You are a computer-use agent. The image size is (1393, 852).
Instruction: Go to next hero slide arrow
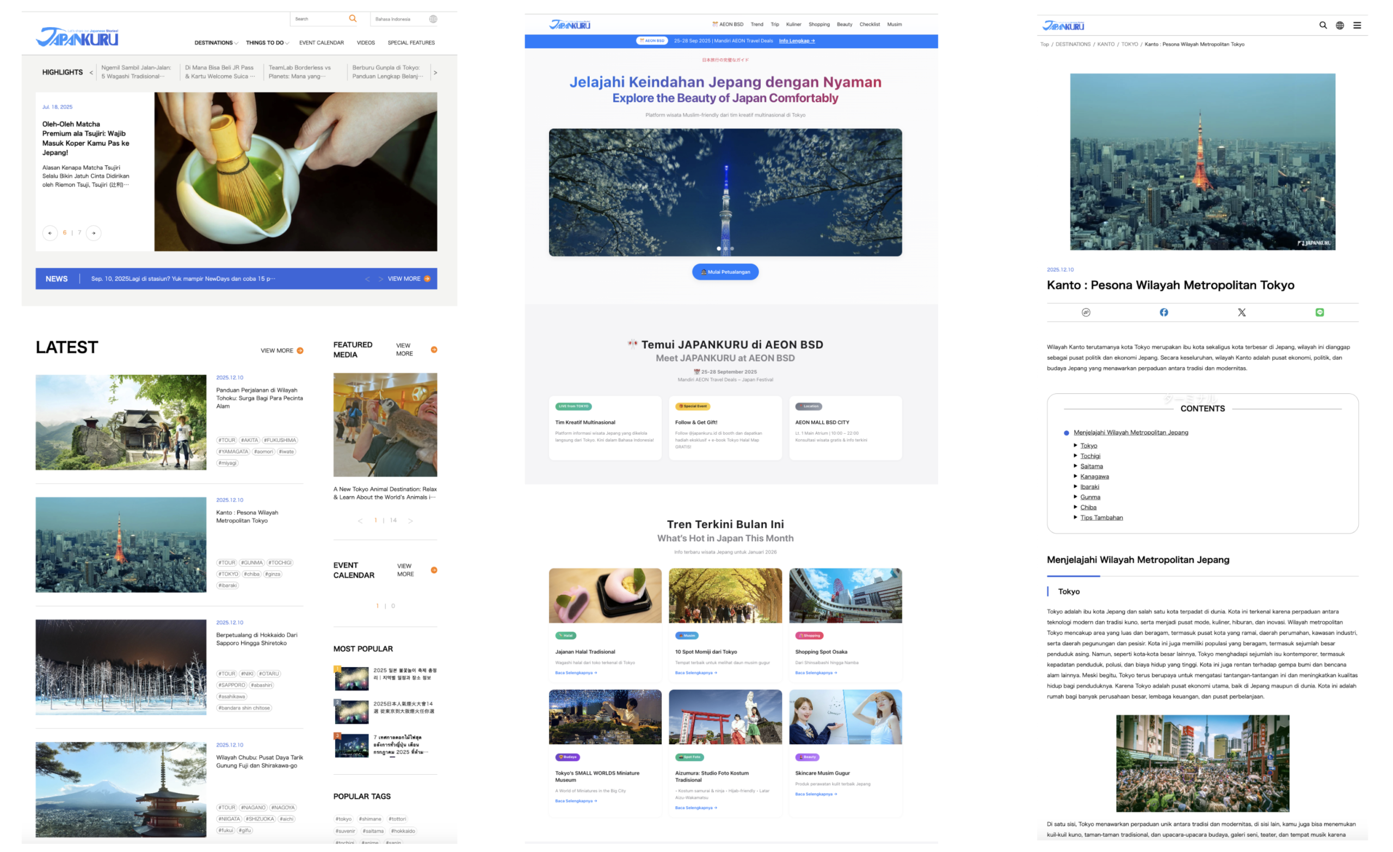tap(94, 233)
